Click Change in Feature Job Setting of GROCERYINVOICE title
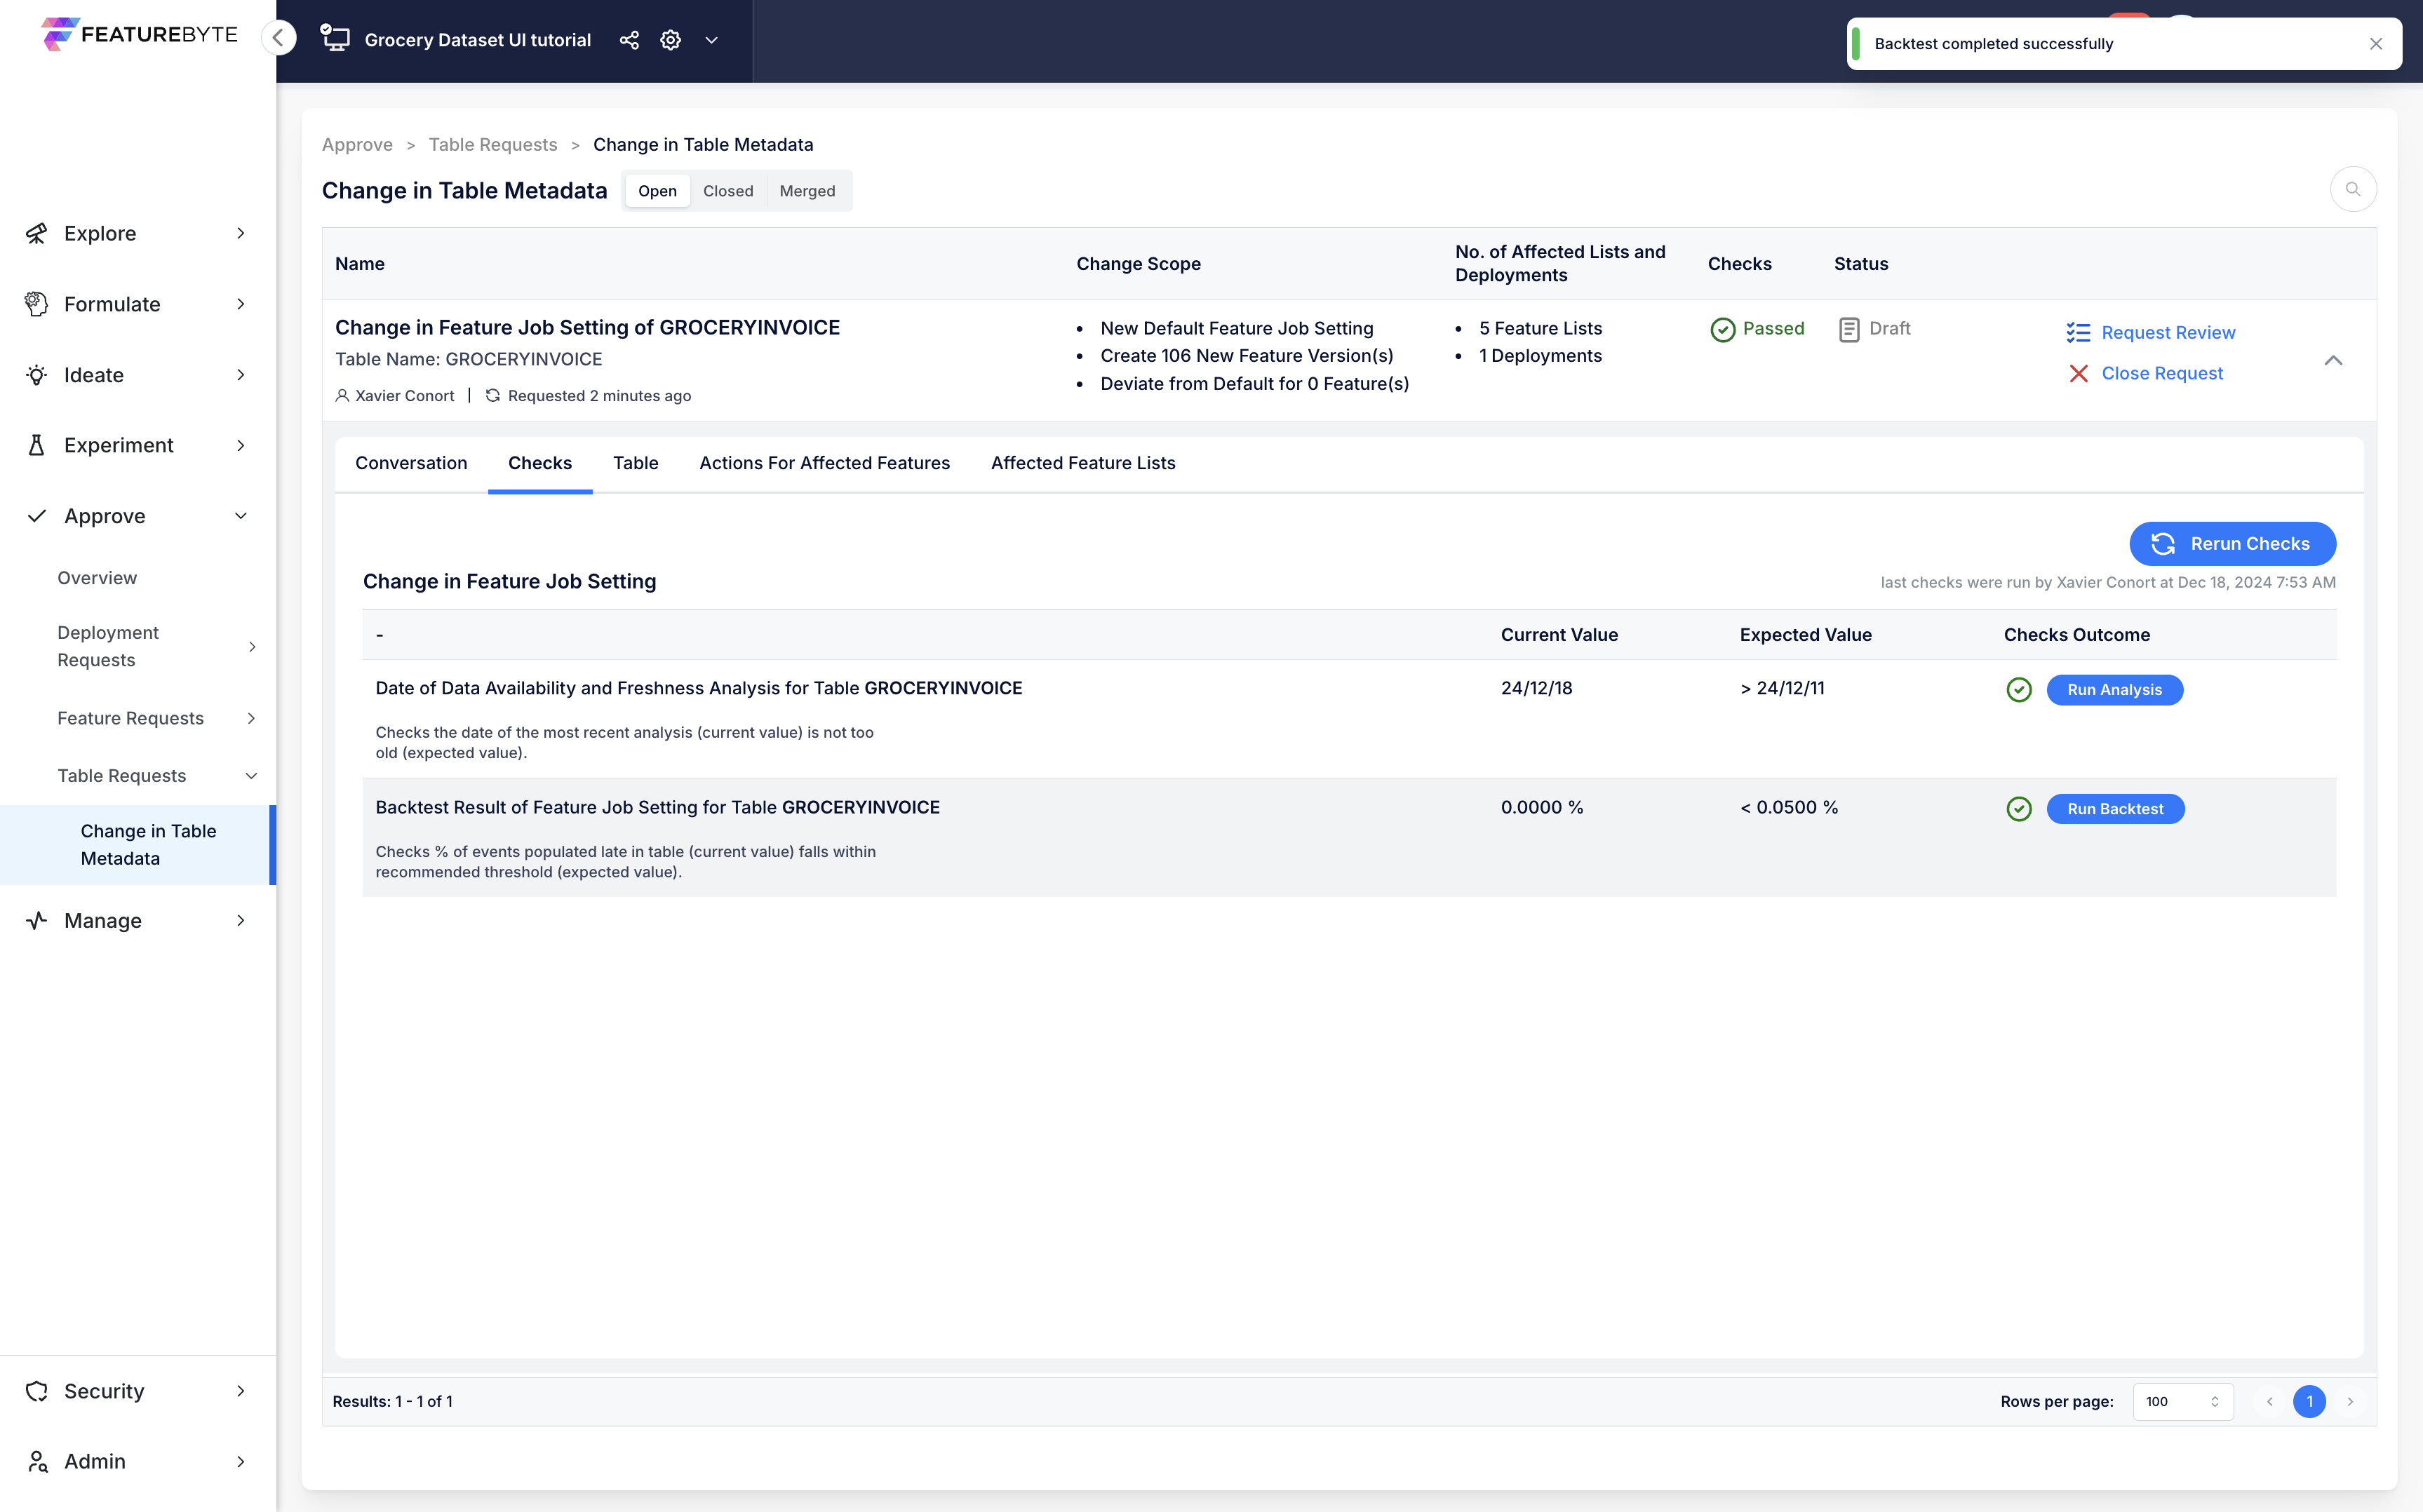Screen dimensions: 2423x1512 pos(587,327)
